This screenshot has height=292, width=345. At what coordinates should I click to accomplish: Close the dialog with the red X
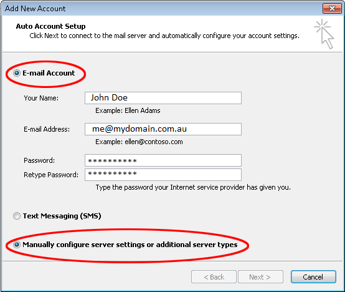(332, 9)
